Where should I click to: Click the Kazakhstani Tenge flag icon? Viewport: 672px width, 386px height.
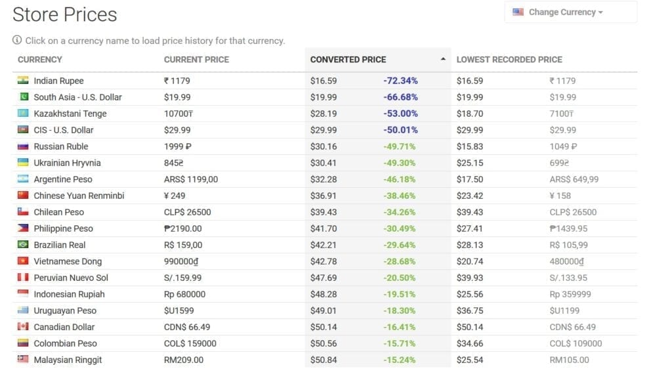point(24,114)
